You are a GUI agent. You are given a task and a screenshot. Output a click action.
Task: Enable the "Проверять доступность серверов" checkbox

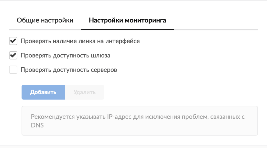point(13,70)
